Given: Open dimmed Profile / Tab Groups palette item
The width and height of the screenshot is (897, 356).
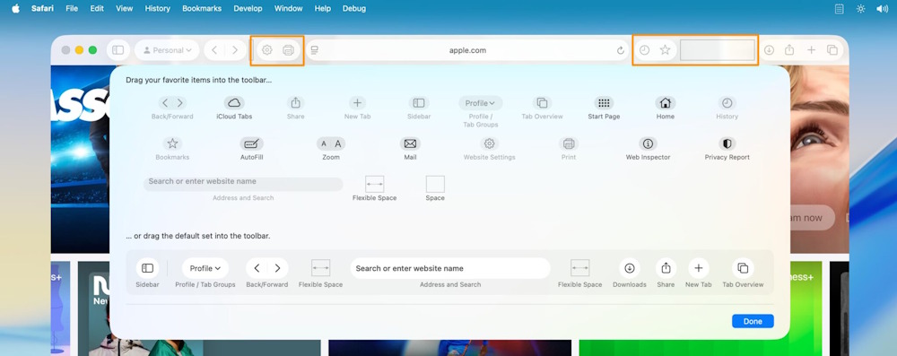Looking at the screenshot, I should pyautogui.click(x=481, y=103).
